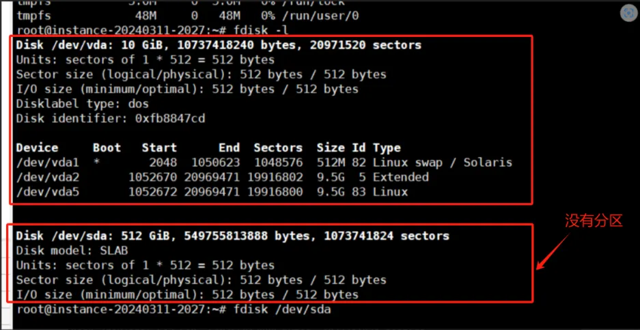Click the 'Extended' partition type text

(x=401, y=177)
